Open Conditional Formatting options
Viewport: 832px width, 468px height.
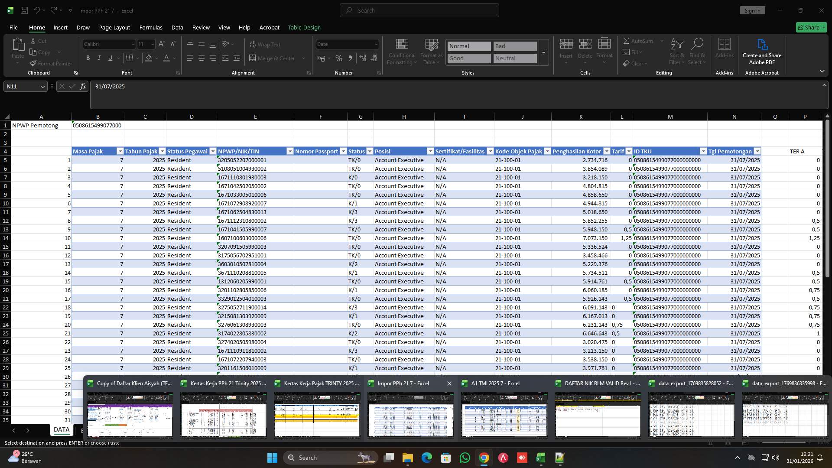tap(402, 51)
